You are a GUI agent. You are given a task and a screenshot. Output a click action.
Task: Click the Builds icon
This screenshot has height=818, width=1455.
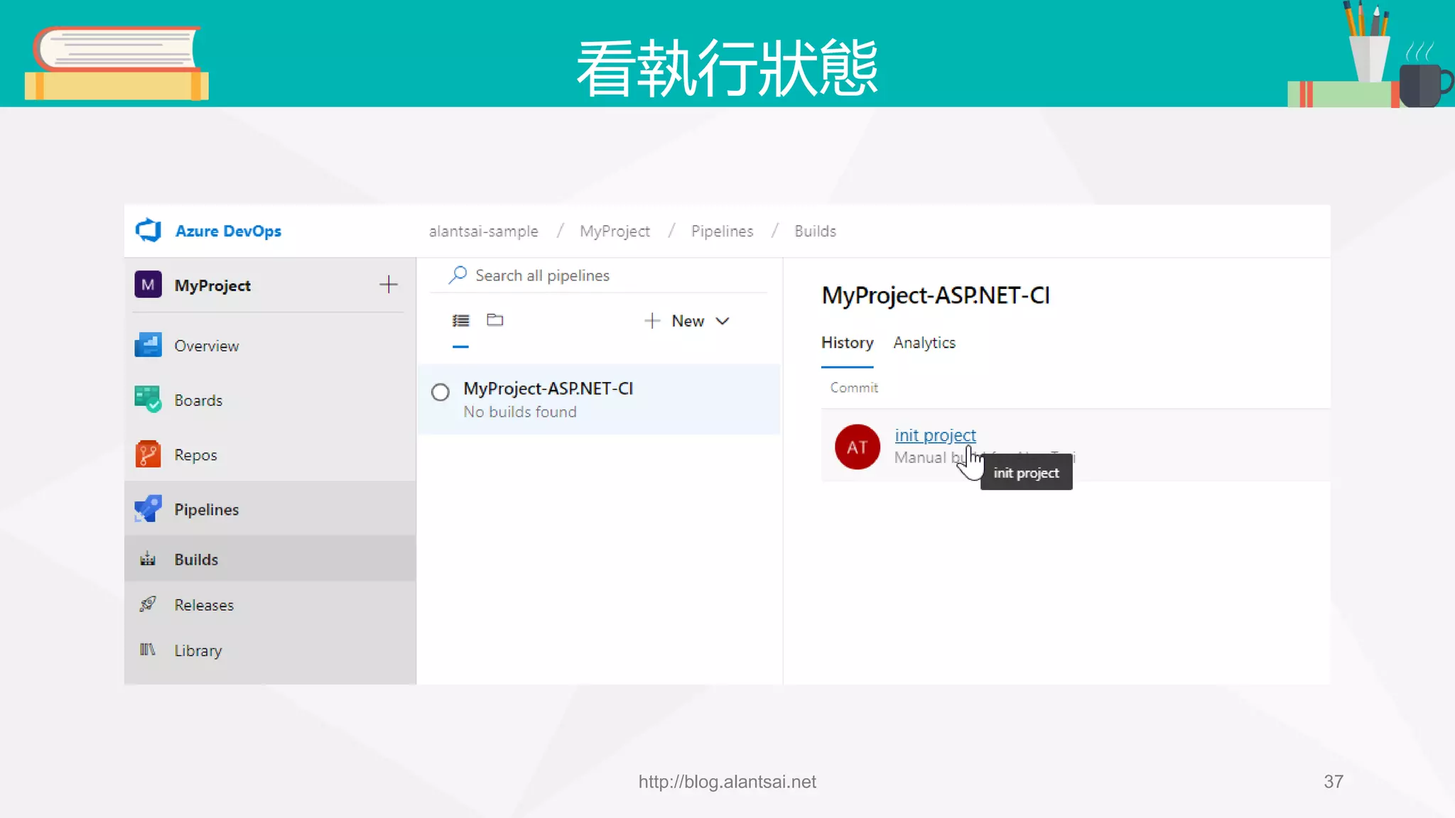(148, 559)
